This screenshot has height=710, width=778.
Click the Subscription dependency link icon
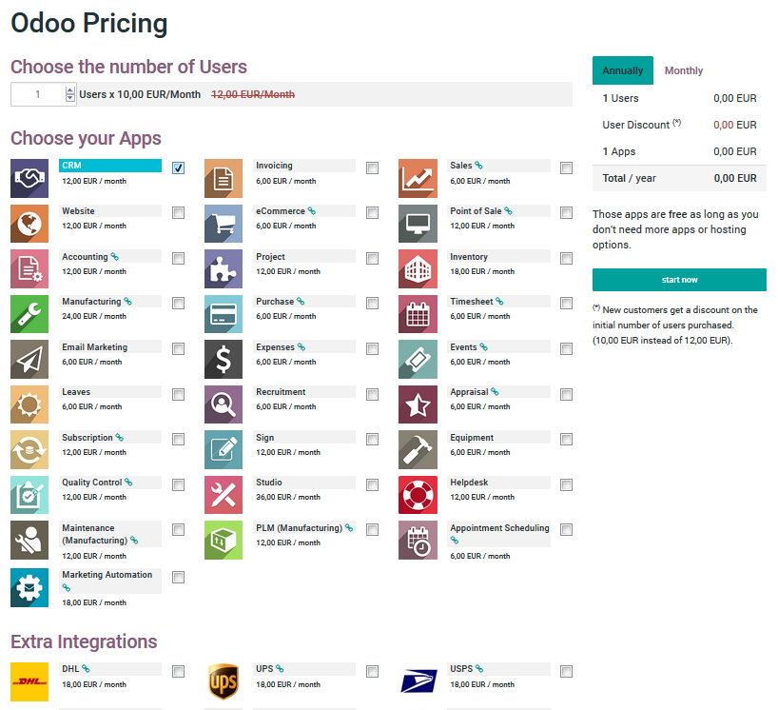click(120, 437)
